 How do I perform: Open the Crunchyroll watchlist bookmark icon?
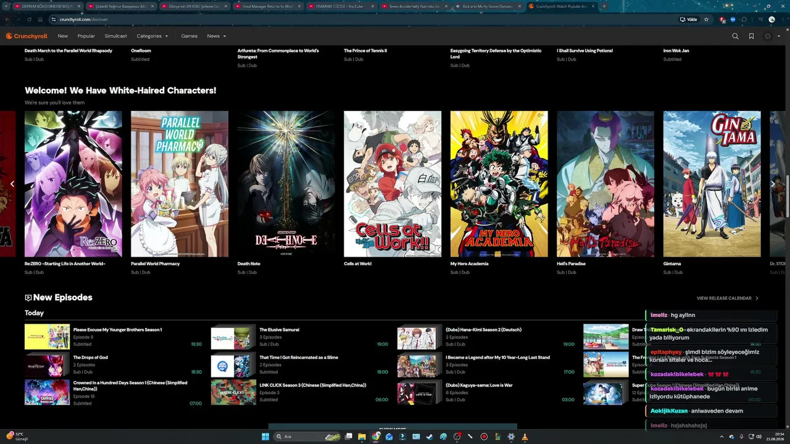pos(751,36)
